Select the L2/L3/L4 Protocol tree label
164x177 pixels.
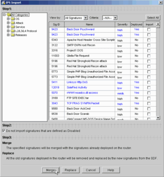click(26, 31)
